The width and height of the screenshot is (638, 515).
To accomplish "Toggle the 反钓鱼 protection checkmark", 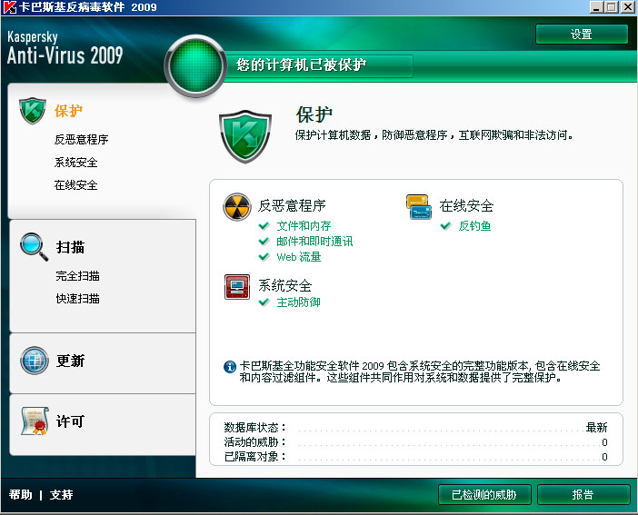I will pyautogui.click(x=446, y=226).
